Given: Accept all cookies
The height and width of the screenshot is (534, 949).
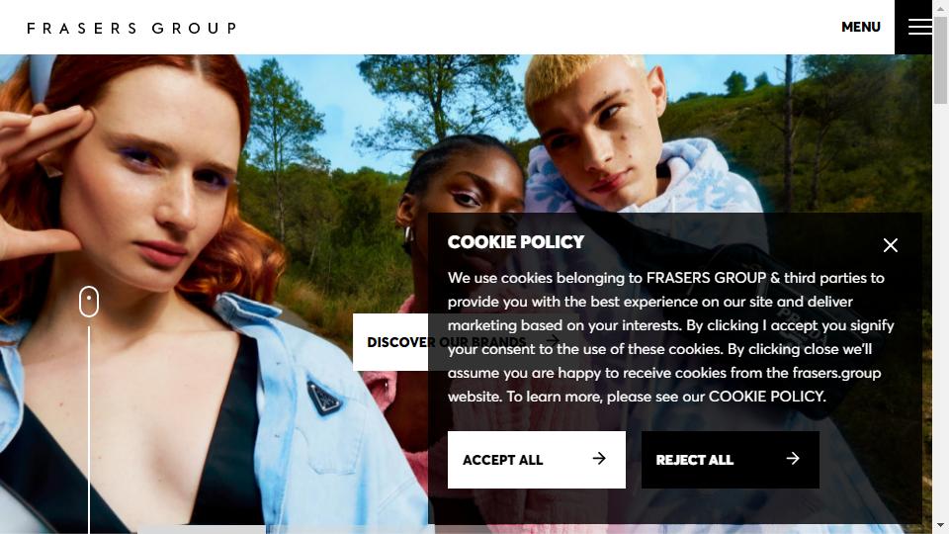Looking at the screenshot, I should coord(537,460).
